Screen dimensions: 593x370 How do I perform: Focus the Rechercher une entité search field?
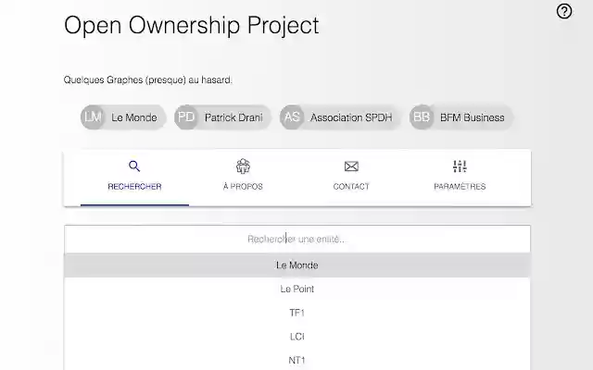point(297,239)
